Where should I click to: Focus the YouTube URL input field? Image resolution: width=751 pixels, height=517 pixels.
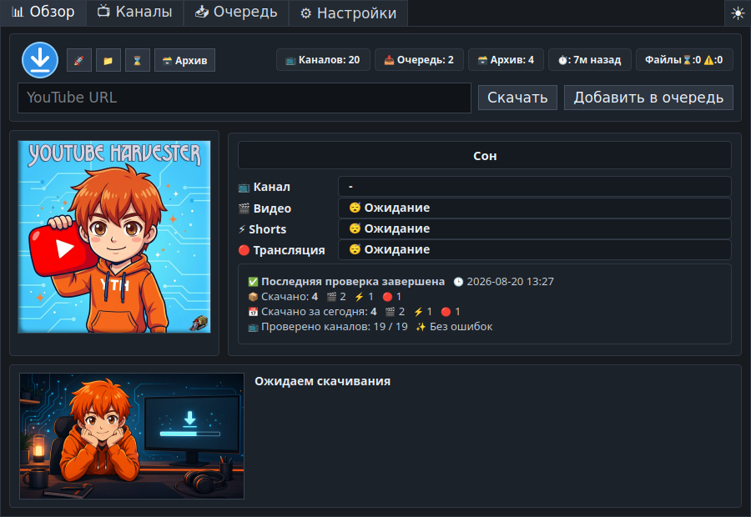point(244,98)
